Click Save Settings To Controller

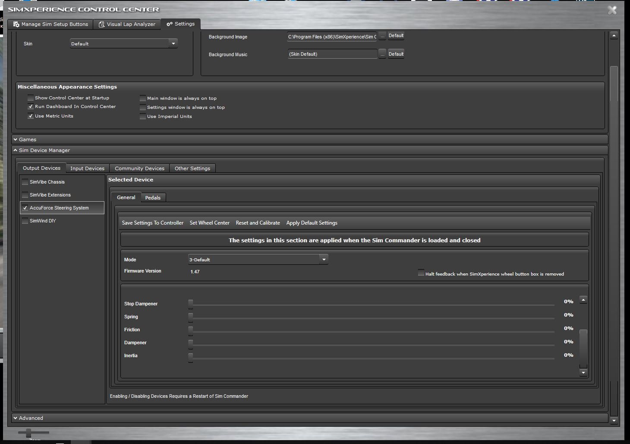(x=153, y=223)
